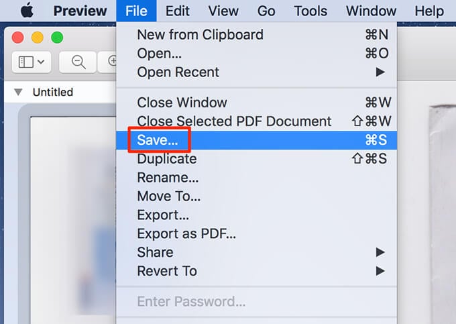Open the Edit menu
Viewport: 456px width, 324px height.
[178, 11]
